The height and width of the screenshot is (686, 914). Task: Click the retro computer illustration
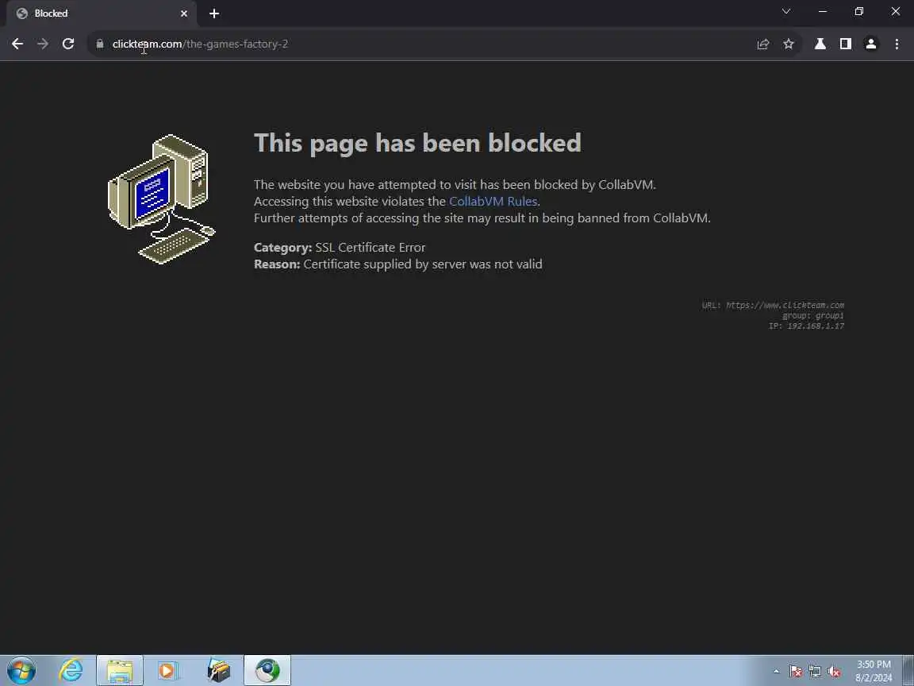(162, 199)
